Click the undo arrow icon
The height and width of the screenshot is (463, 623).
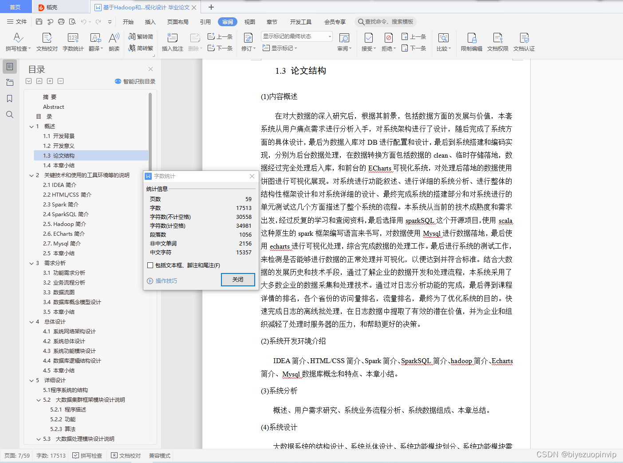[x=83, y=22]
